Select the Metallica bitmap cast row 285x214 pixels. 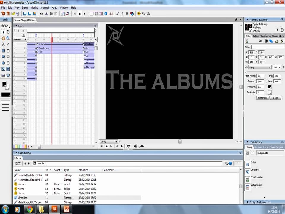pyautogui.click(x=77, y=198)
